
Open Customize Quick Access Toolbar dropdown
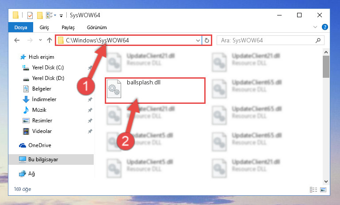[x=61, y=15]
